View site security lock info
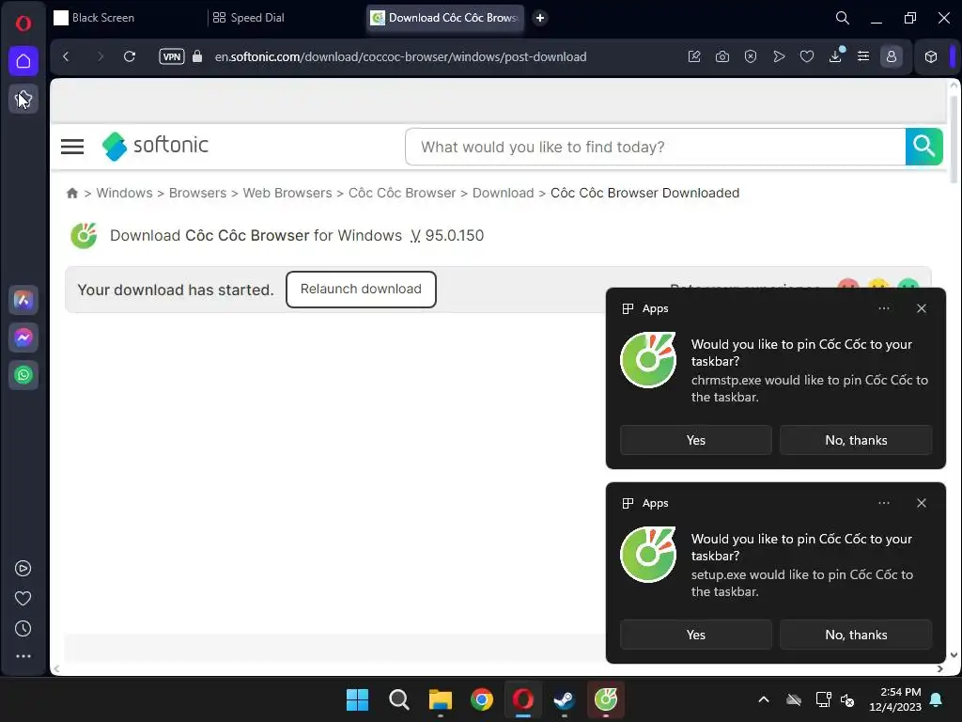The width and height of the screenshot is (962, 722). pos(197,56)
